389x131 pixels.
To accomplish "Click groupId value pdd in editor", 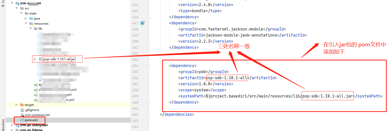I will [x=202, y=72].
